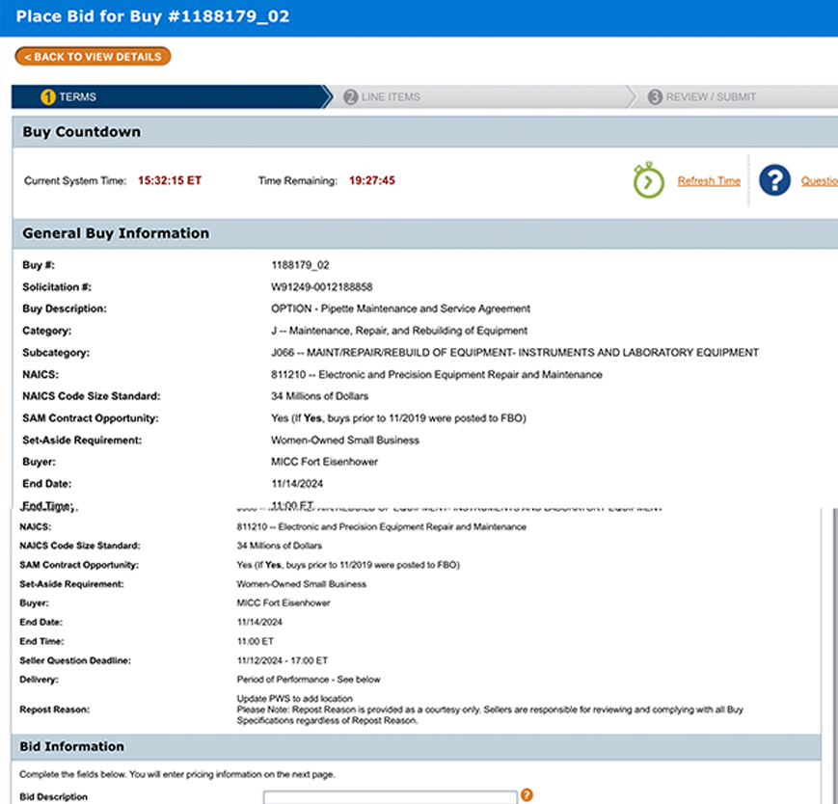Click the General Buy Information heading
Screen dimensions: 838x804
[116, 233]
